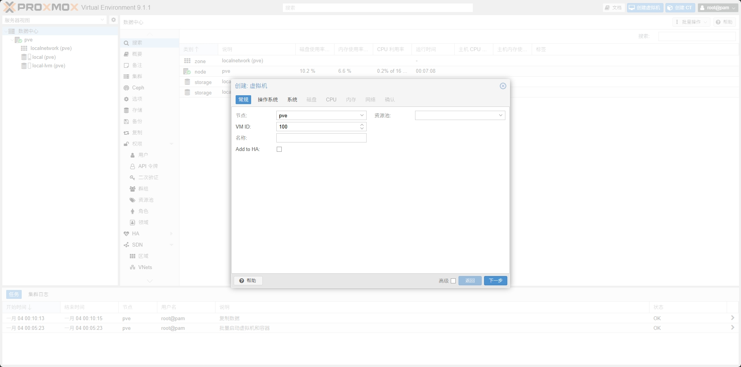The image size is (741, 367).
Task: Switch to the 系统 tab
Action: (292, 100)
